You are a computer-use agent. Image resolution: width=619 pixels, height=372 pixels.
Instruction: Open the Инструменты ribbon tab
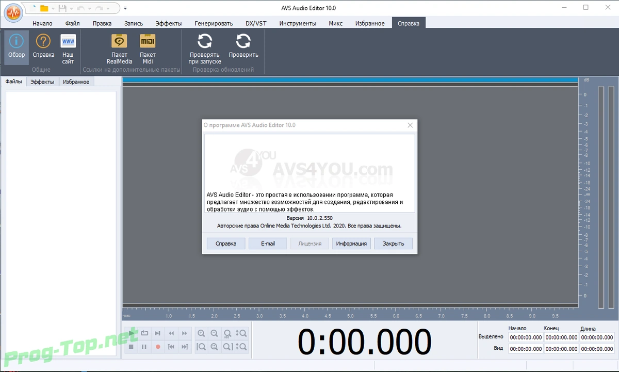297,23
